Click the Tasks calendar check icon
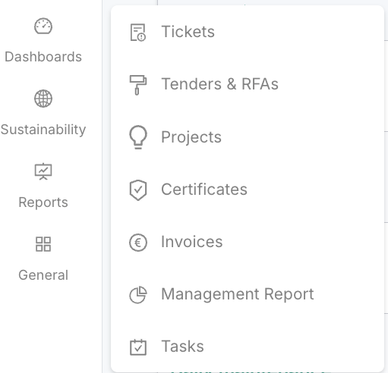Viewport: 388px width, 373px height. (138, 347)
